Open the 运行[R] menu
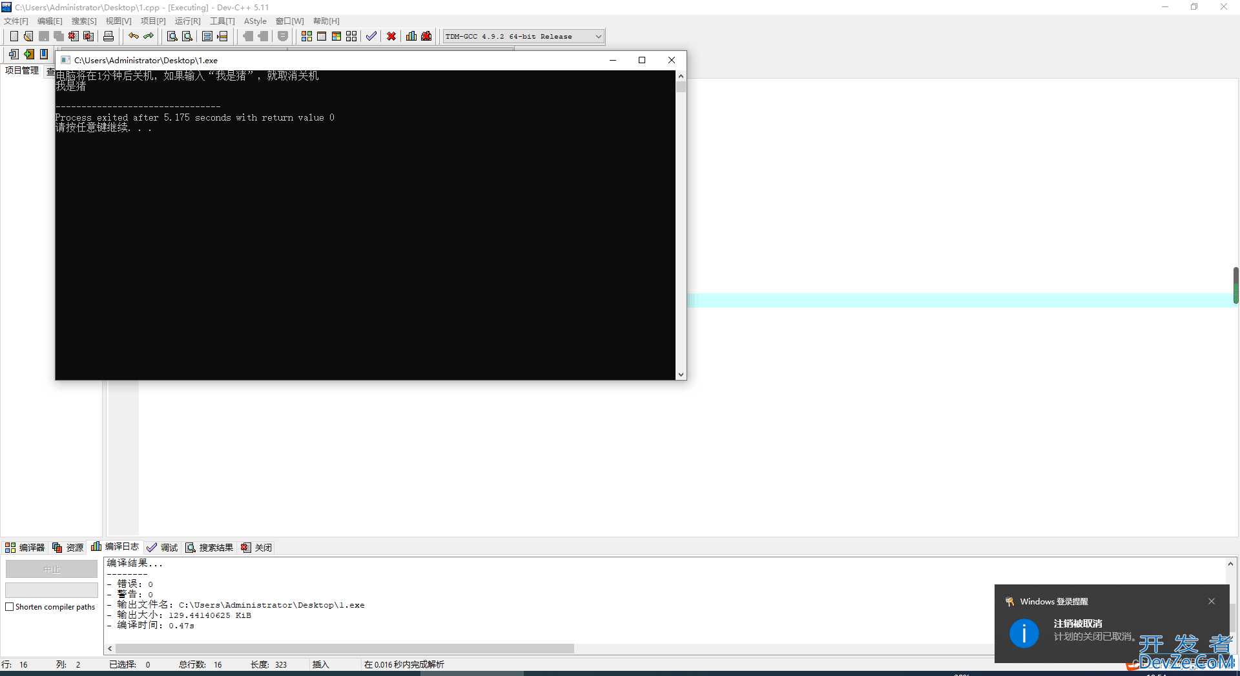This screenshot has width=1240, height=676. click(x=187, y=21)
